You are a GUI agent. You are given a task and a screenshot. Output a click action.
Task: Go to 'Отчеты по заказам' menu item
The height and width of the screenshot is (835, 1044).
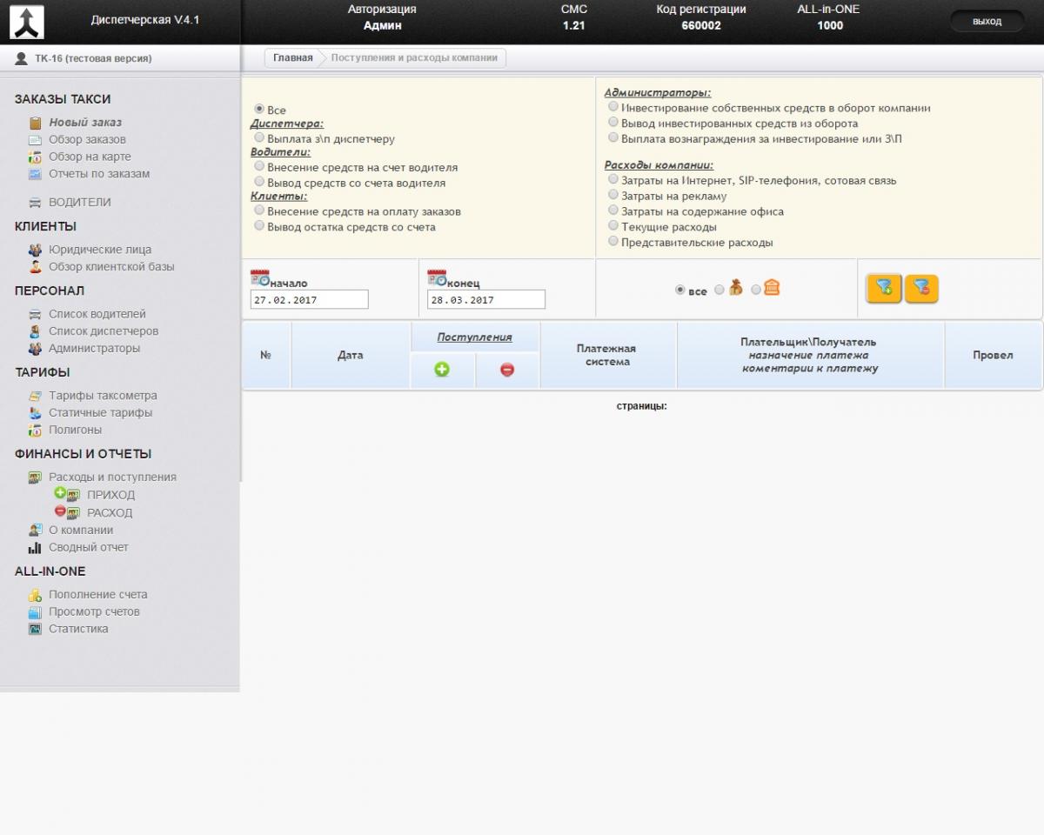pyautogui.click(x=99, y=174)
